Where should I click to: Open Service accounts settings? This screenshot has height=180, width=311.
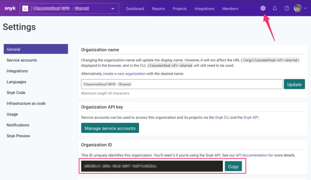click(x=21, y=60)
